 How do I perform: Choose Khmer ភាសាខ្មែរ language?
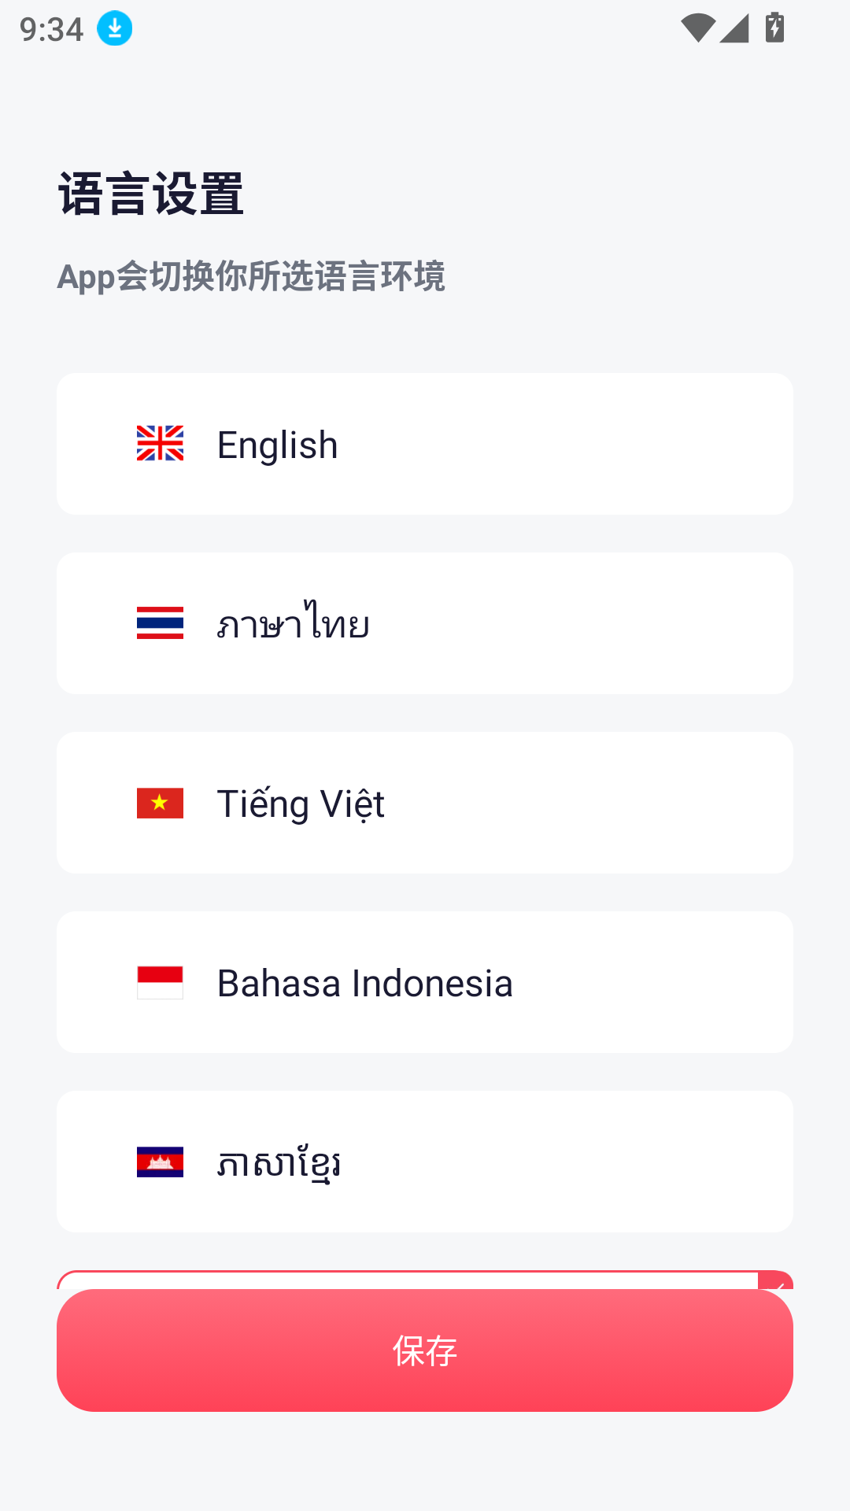click(x=425, y=1162)
